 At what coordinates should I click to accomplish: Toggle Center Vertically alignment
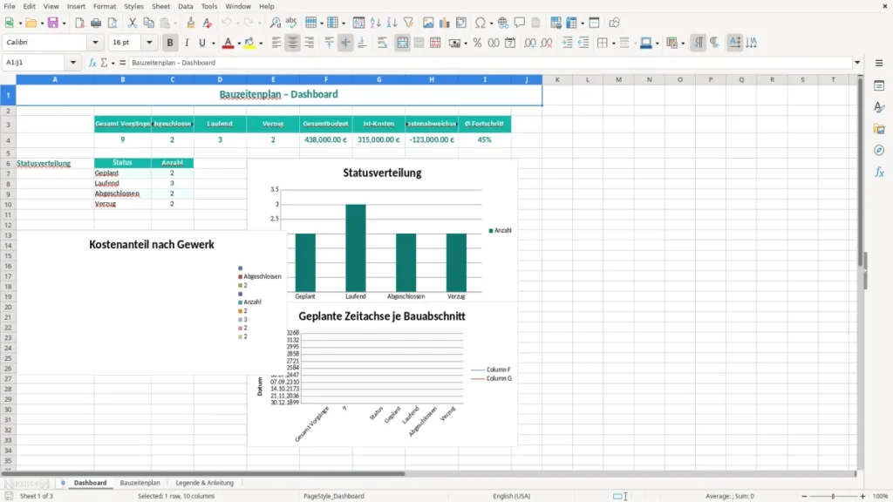345,43
